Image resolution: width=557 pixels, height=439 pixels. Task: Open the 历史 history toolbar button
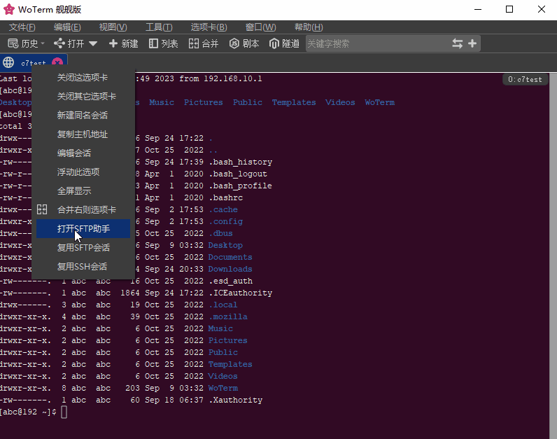click(23, 43)
